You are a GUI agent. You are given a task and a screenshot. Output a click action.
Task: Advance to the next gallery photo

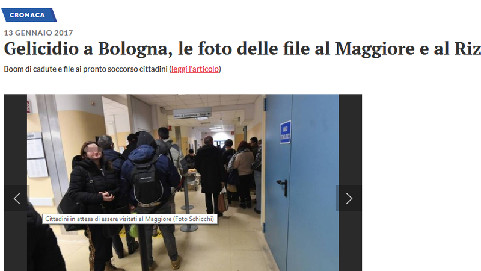pyautogui.click(x=349, y=198)
